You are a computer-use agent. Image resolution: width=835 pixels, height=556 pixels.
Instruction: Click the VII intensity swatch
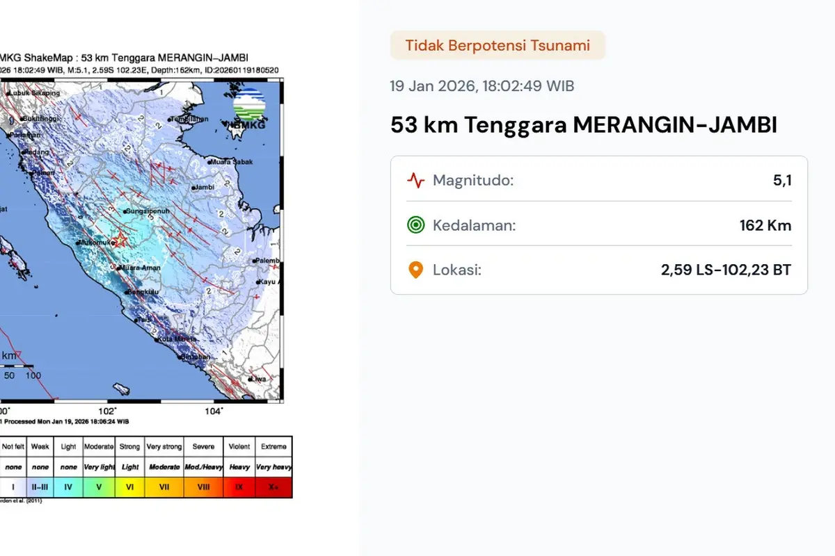click(x=164, y=487)
